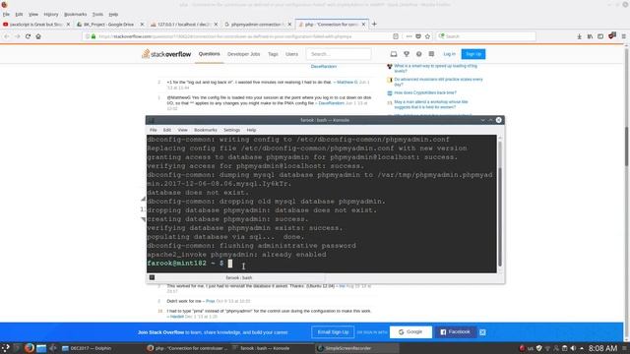The width and height of the screenshot is (630, 354).
Task: Launch Firefox from the taskbar
Action: [x=29, y=348]
